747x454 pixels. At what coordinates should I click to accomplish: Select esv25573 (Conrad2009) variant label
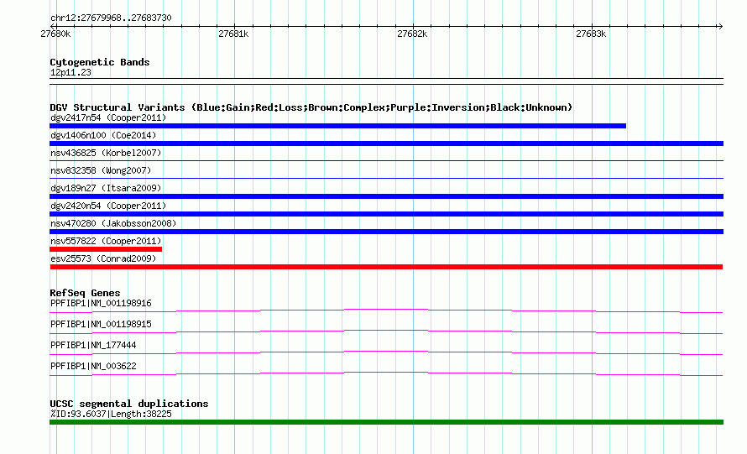(x=103, y=258)
